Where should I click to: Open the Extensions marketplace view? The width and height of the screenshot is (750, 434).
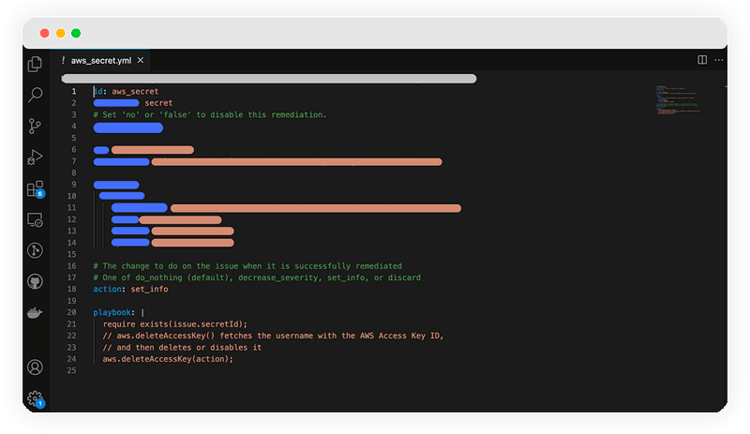tap(35, 188)
